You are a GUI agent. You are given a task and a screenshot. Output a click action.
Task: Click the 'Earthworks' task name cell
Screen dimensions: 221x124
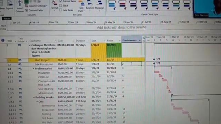48,106
